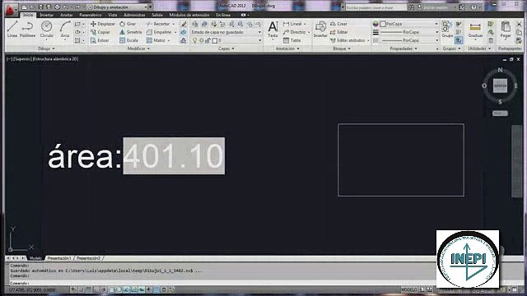Expand the Propiedades panel
This screenshot has width=527, height=296.
(403, 49)
